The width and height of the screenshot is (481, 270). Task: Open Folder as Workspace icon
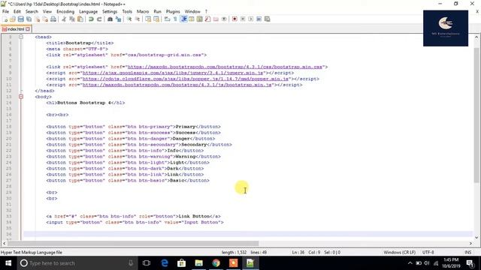coord(216,19)
